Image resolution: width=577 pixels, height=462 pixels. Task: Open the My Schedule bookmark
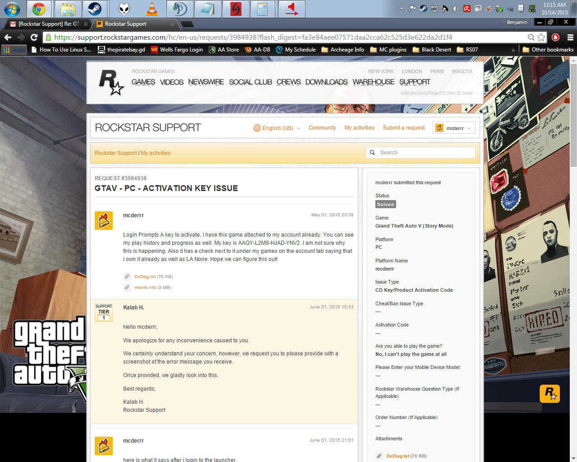295,50
